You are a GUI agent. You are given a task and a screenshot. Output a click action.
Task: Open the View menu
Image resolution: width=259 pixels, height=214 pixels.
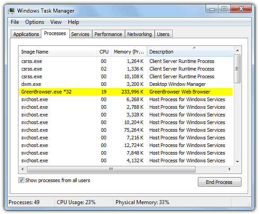(56, 22)
